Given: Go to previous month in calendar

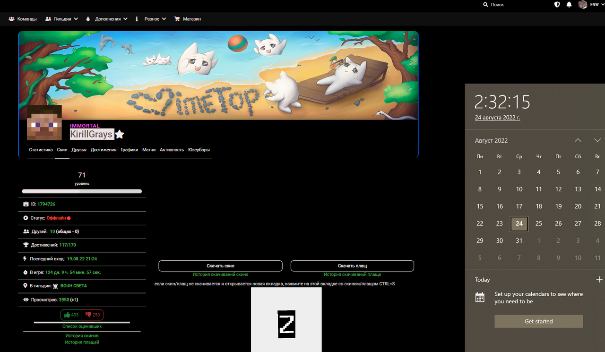Looking at the screenshot, I should click(x=578, y=140).
